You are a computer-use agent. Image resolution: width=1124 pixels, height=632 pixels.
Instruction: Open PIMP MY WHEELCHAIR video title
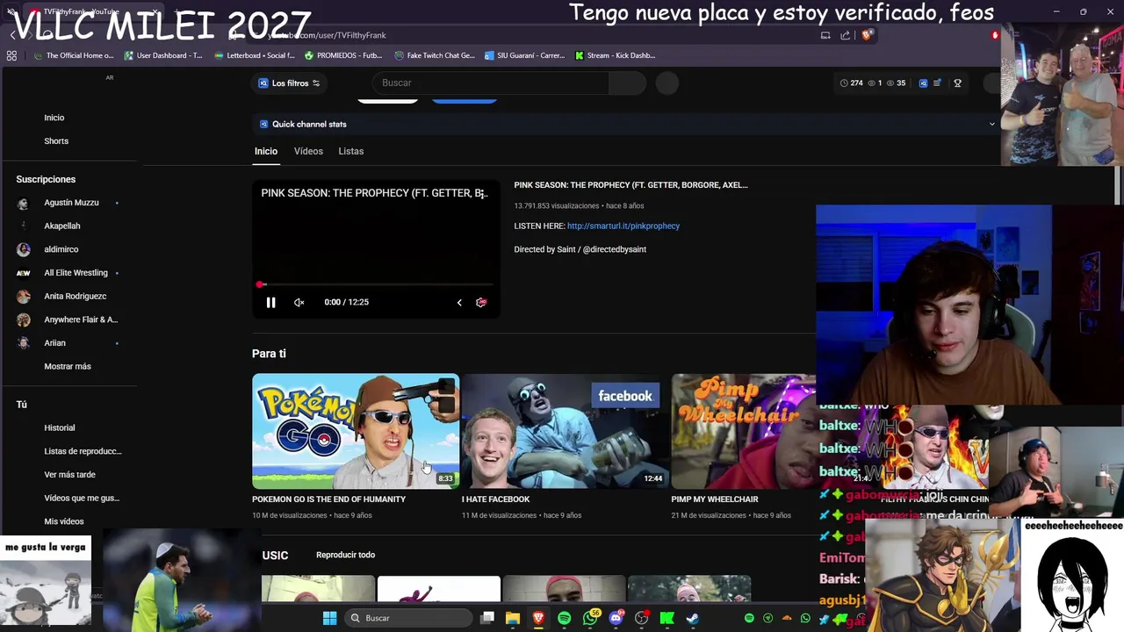[x=715, y=499]
